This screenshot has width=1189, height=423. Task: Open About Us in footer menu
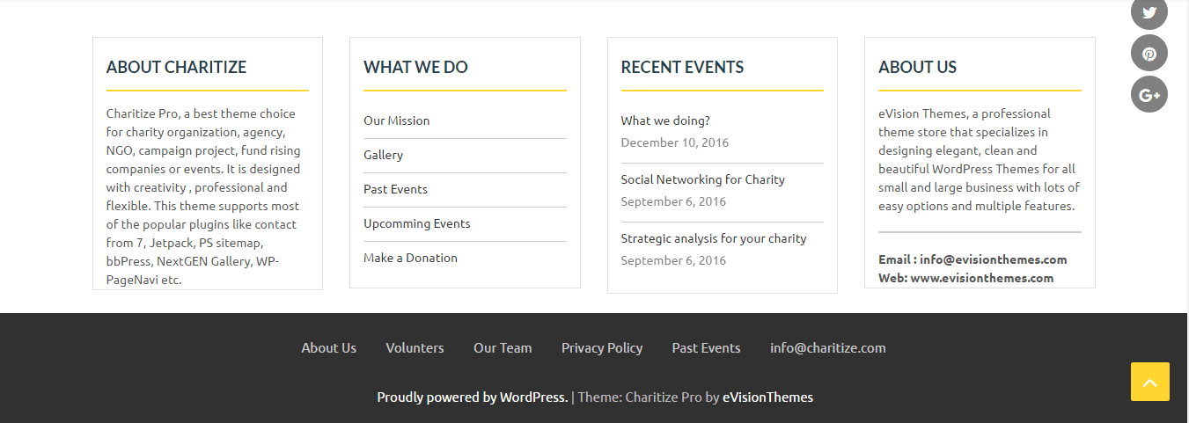pos(329,348)
